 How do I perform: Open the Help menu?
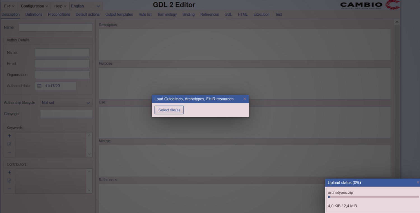60,6
